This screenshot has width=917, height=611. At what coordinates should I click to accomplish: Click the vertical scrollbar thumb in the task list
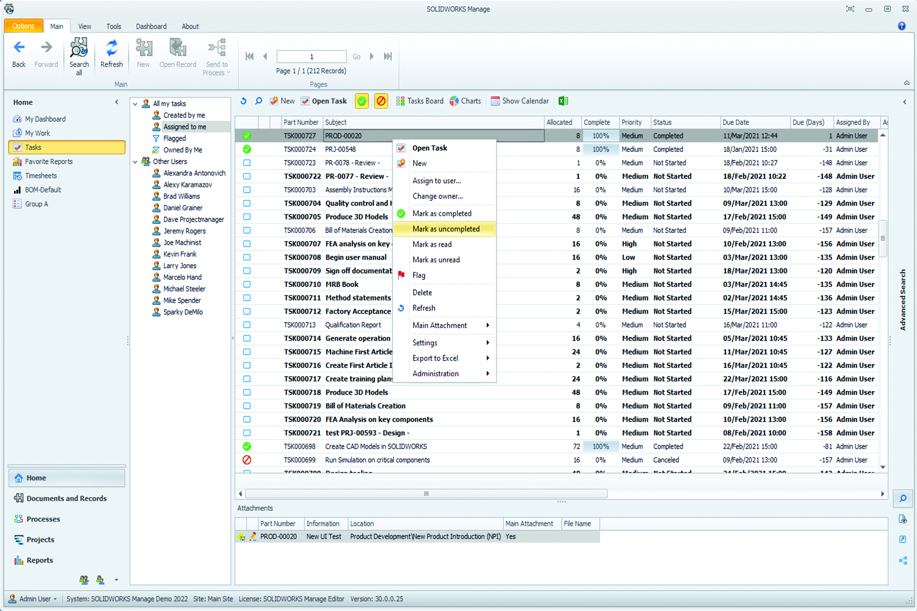point(883,238)
